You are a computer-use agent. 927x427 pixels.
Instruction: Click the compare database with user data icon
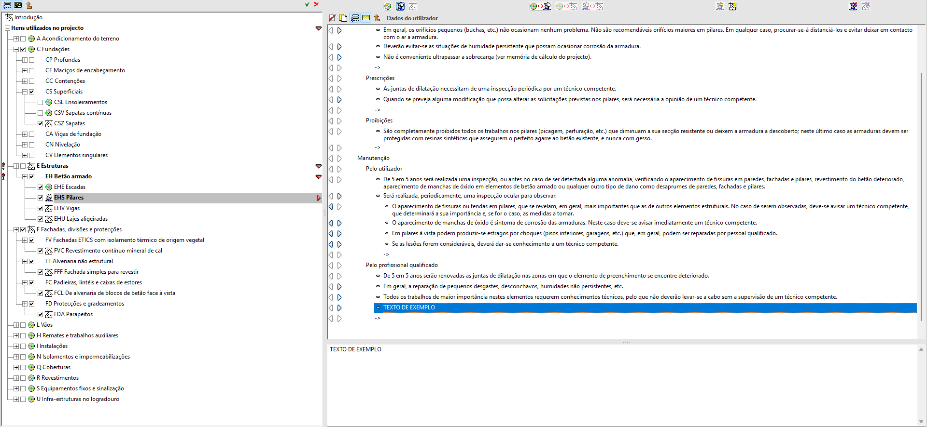pos(540,6)
